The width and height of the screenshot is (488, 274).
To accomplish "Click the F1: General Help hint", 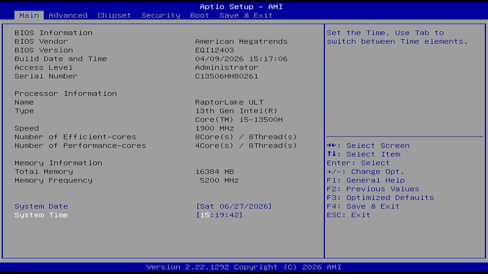I will [x=366, y=180].
